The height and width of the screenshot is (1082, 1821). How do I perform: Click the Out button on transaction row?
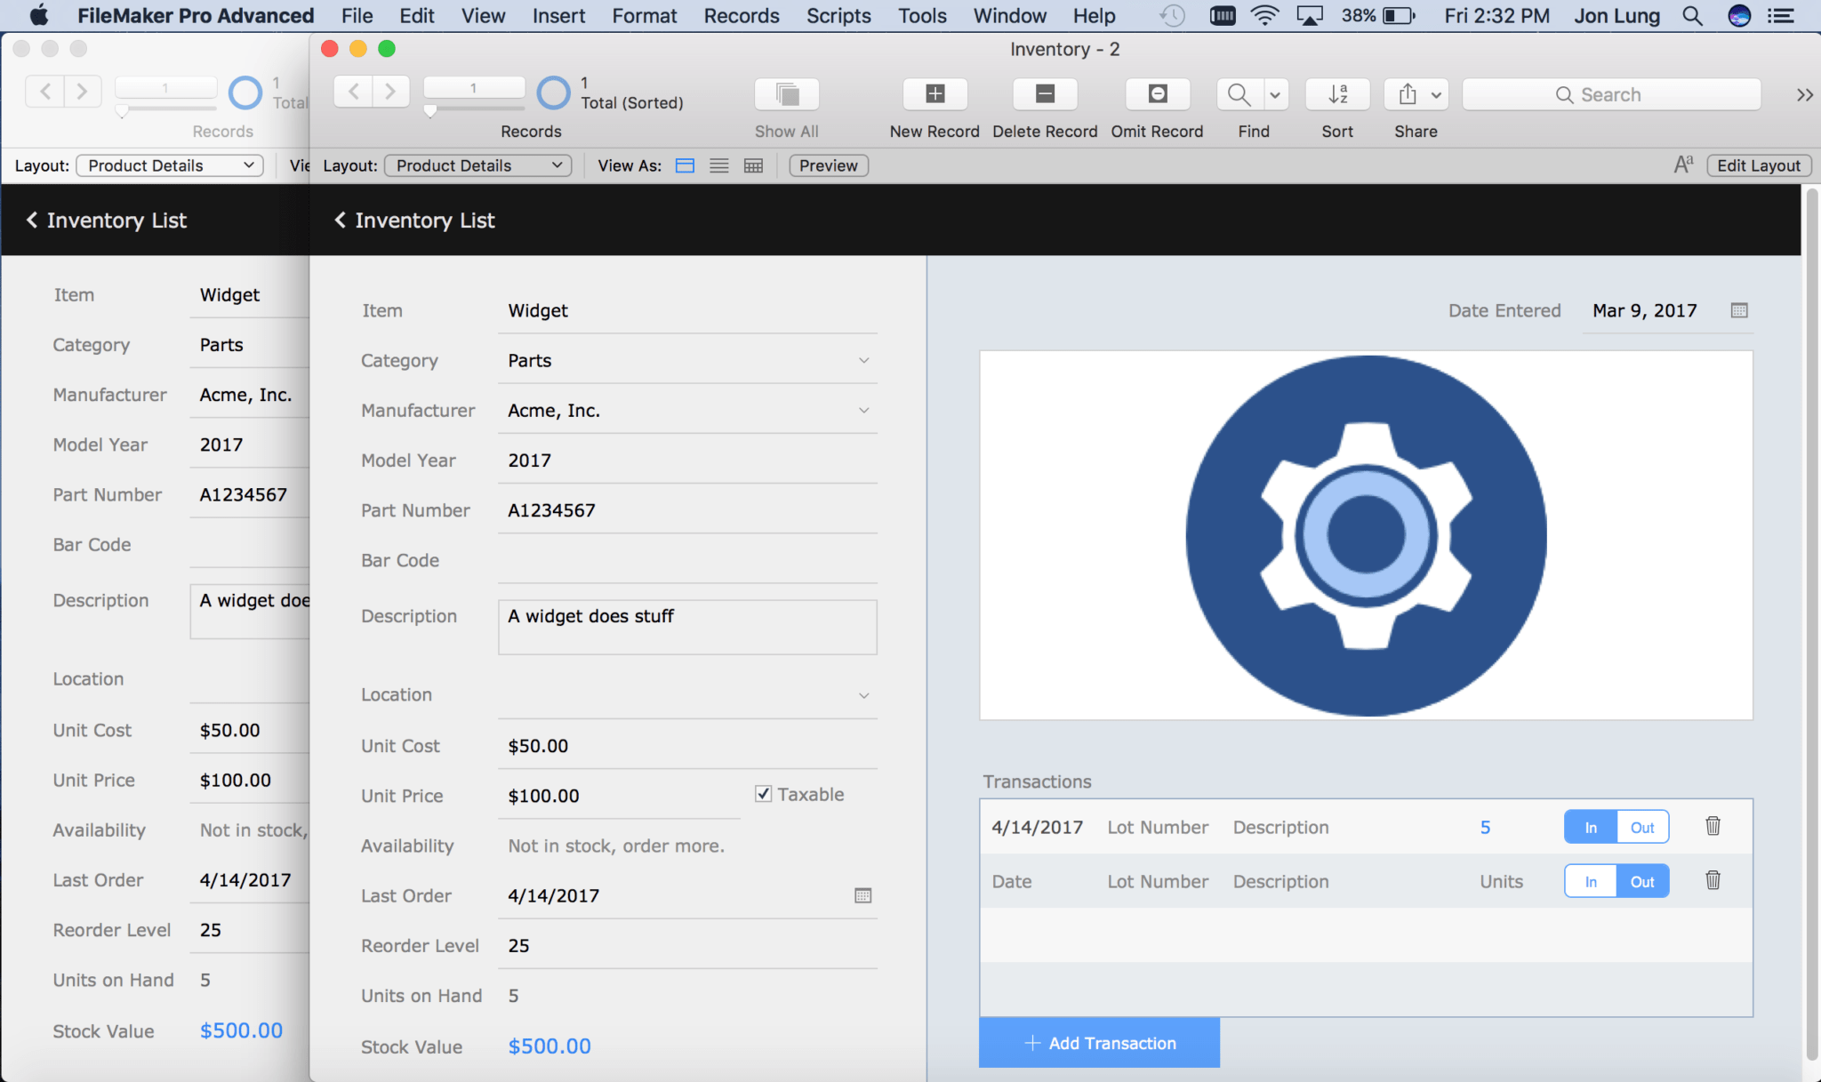[x=1642, y=826]
